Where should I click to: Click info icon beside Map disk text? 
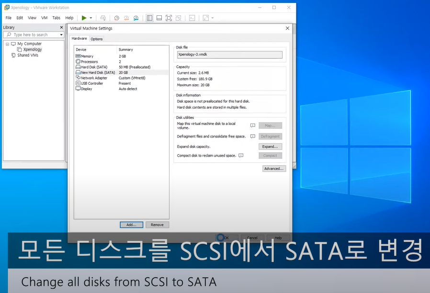[253, 125]
